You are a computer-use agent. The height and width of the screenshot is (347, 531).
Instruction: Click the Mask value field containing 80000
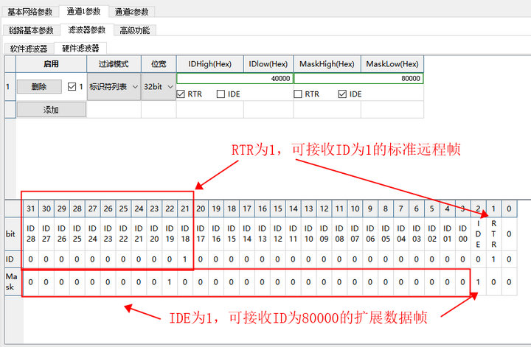[358, 78]
